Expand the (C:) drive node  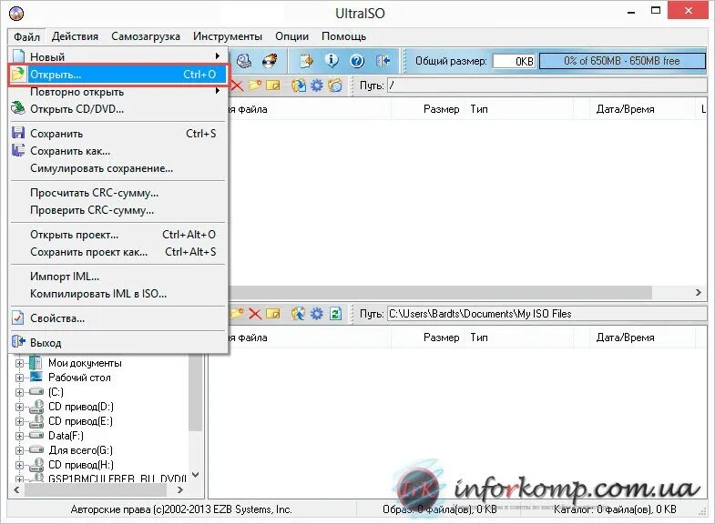[x=19, y=392]
